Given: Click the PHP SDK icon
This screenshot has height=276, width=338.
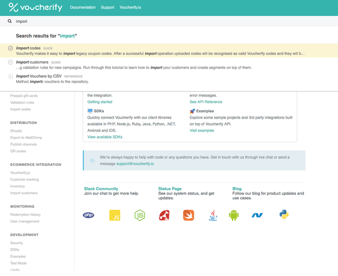Looking at the screenshot, I should pyautogui.click(x=89, y=215).
